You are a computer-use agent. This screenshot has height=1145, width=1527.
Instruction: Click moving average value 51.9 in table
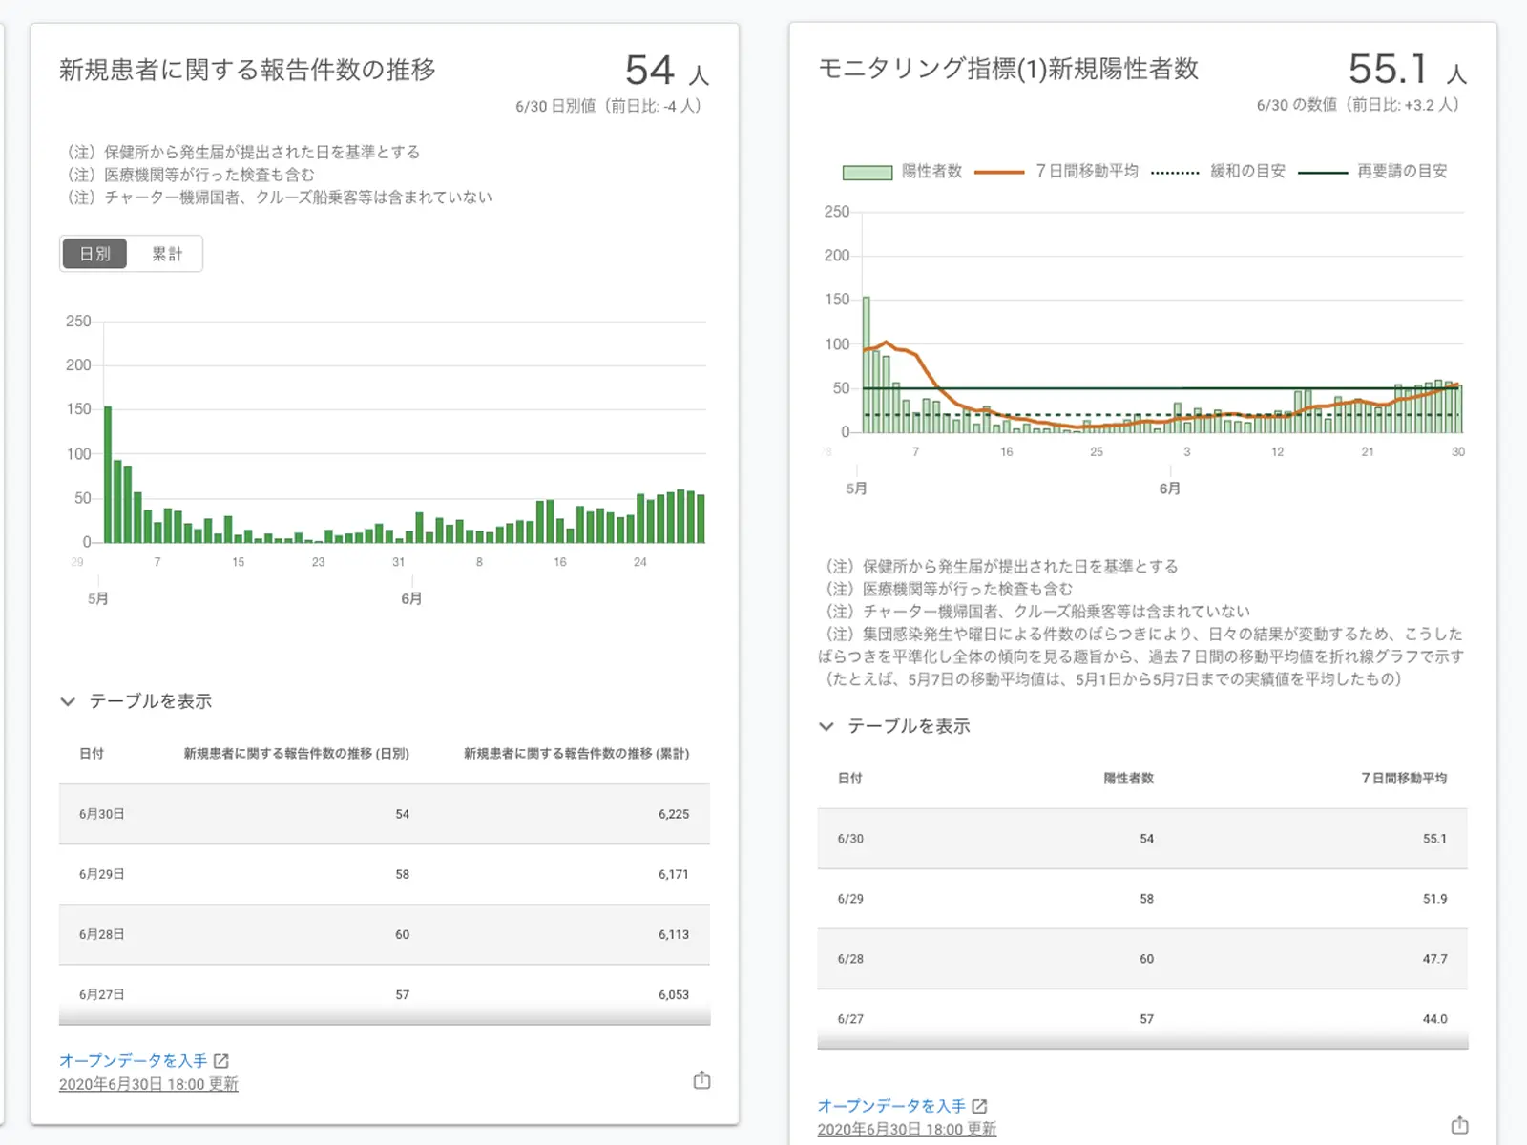click(x=1434, y=899)
